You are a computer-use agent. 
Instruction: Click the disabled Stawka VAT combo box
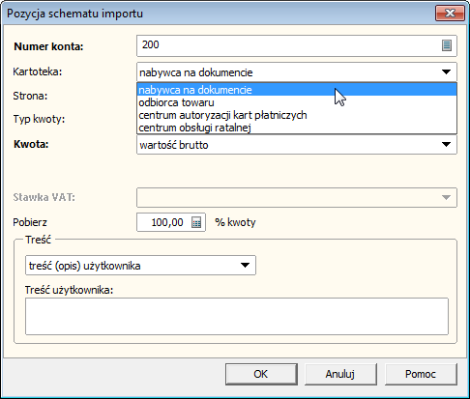coord(297,197)
